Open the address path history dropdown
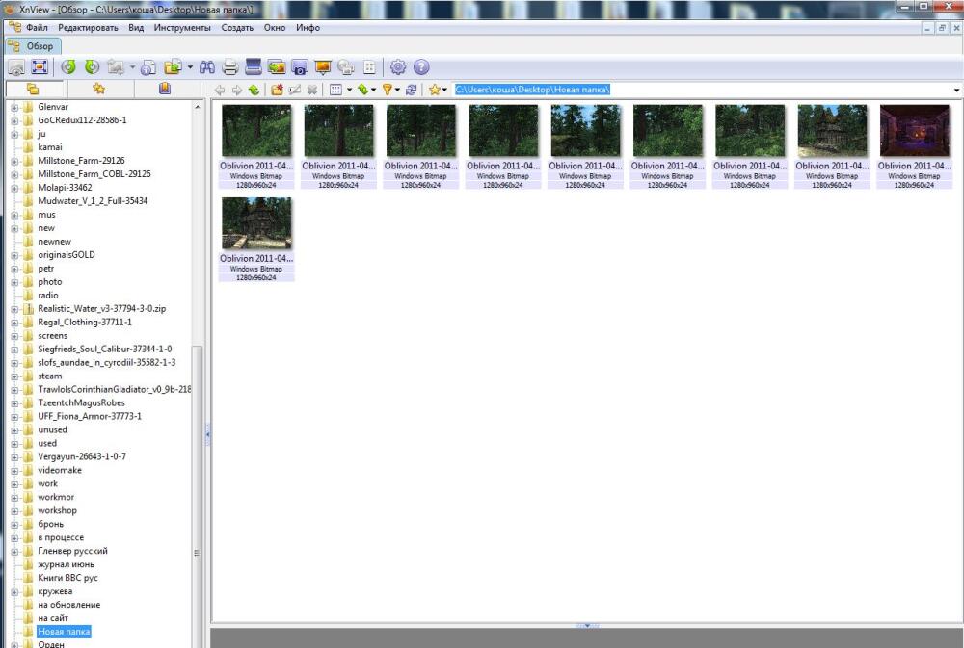 pos(956,91)
